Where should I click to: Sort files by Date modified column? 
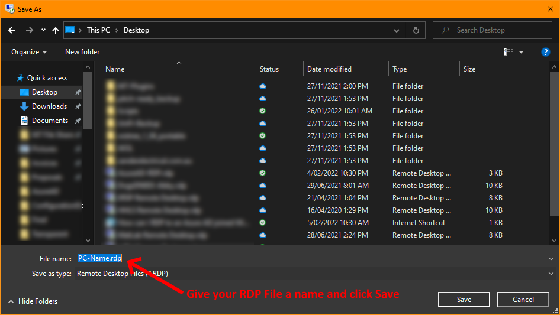pos(329,69)
